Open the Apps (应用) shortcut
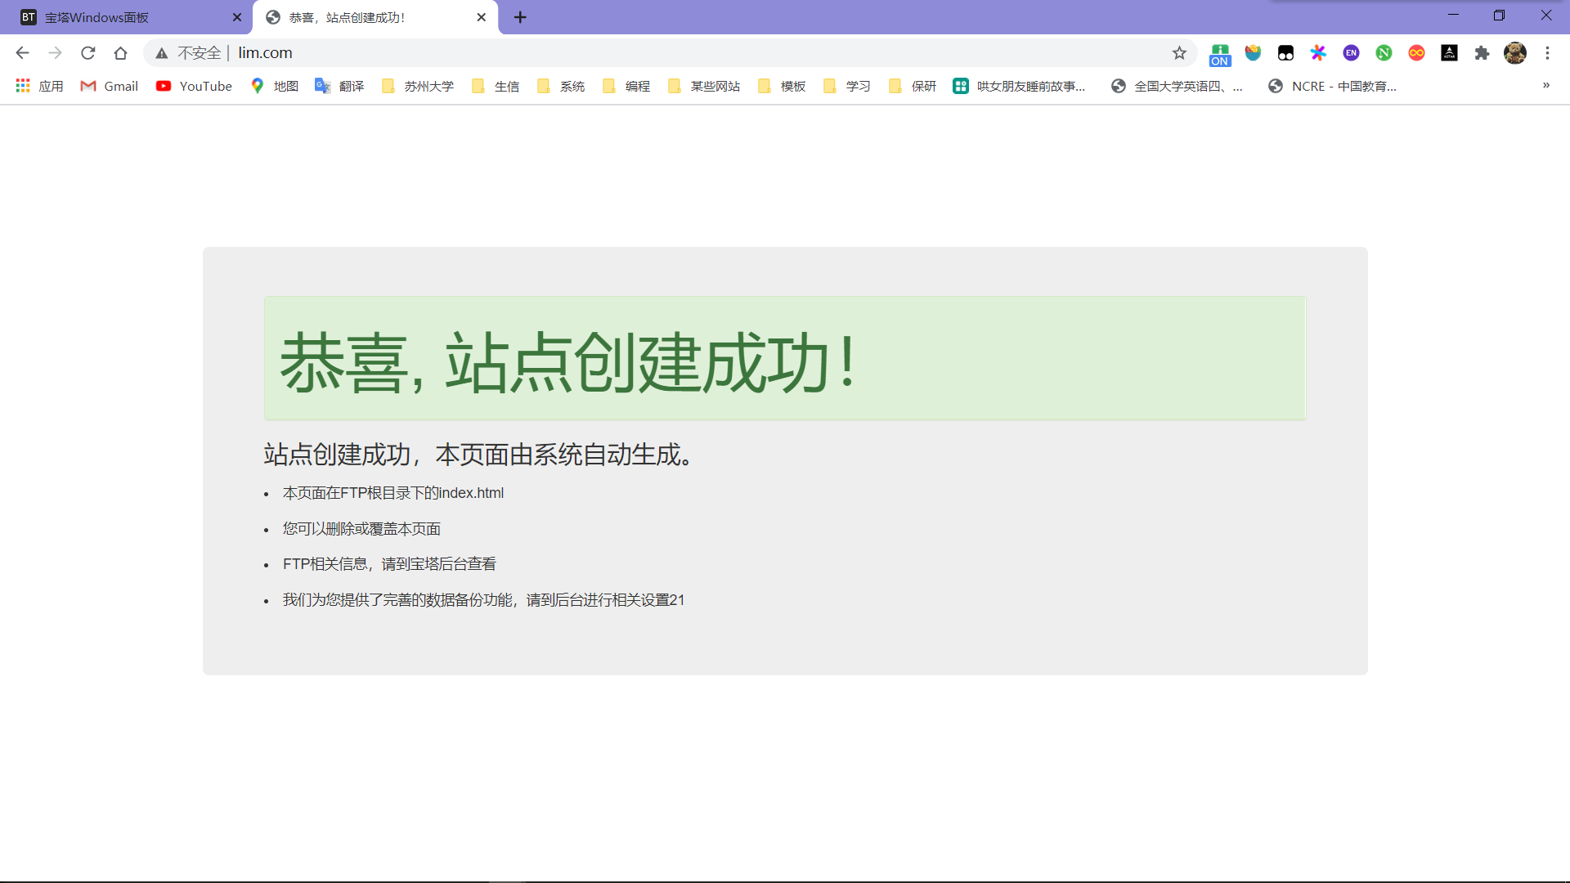This screenshot has width=1570, height=883. tap(39, 86)
